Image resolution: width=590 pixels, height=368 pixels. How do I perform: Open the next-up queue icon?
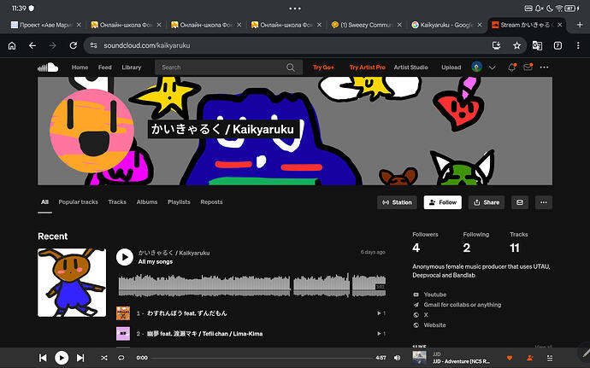[x=550, y=358]
